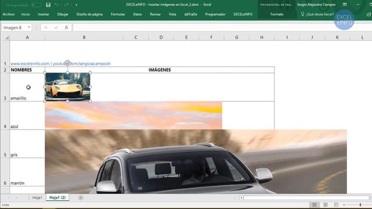The image size is (372, 209).
Task: Switch to the Dibujar ribbon tab
Action: tap(63, 14)
